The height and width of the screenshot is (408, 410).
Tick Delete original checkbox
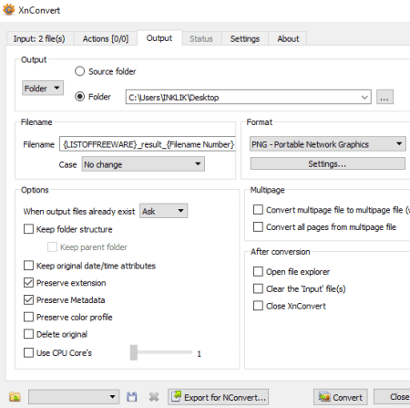(x=28, y=334)
